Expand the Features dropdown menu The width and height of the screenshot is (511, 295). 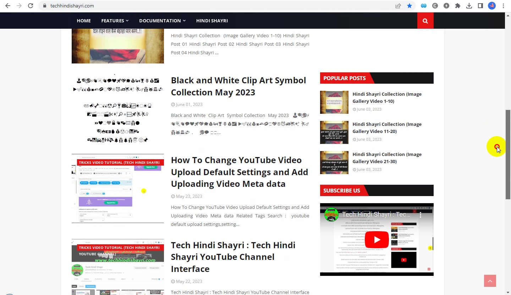[115, 21]
